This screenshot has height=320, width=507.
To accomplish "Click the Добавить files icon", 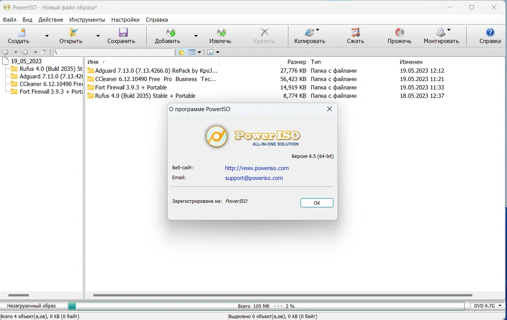I will (x=170, y=33).
